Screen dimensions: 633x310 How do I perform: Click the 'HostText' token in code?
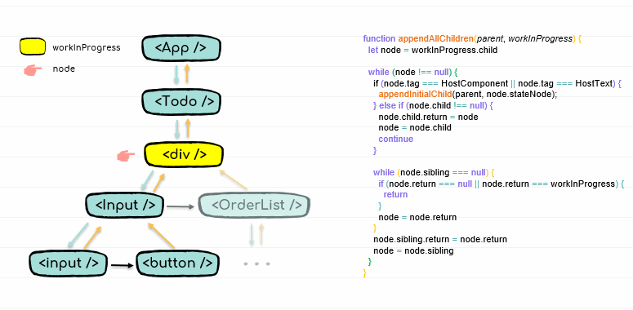[593, 84]
